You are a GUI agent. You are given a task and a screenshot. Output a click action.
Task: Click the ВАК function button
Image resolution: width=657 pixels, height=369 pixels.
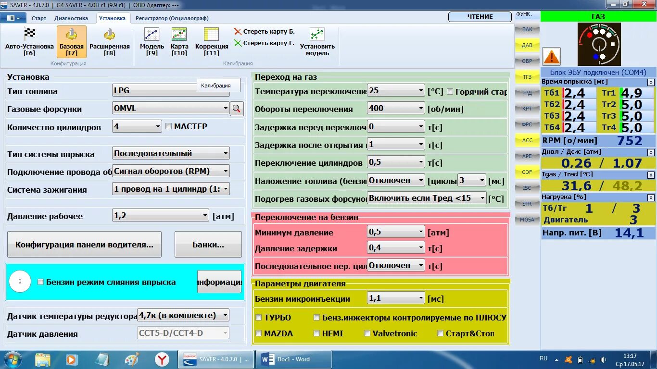point(527,29)
